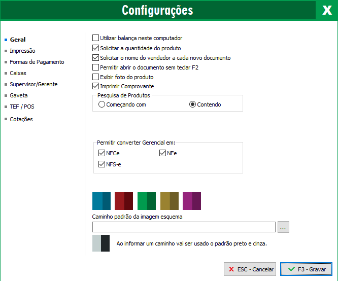Image resolution: width=338 pixels, height=281 pixels.
Task: Toggle Exibir foto do produto checkbox
Action: coord(96,77)
